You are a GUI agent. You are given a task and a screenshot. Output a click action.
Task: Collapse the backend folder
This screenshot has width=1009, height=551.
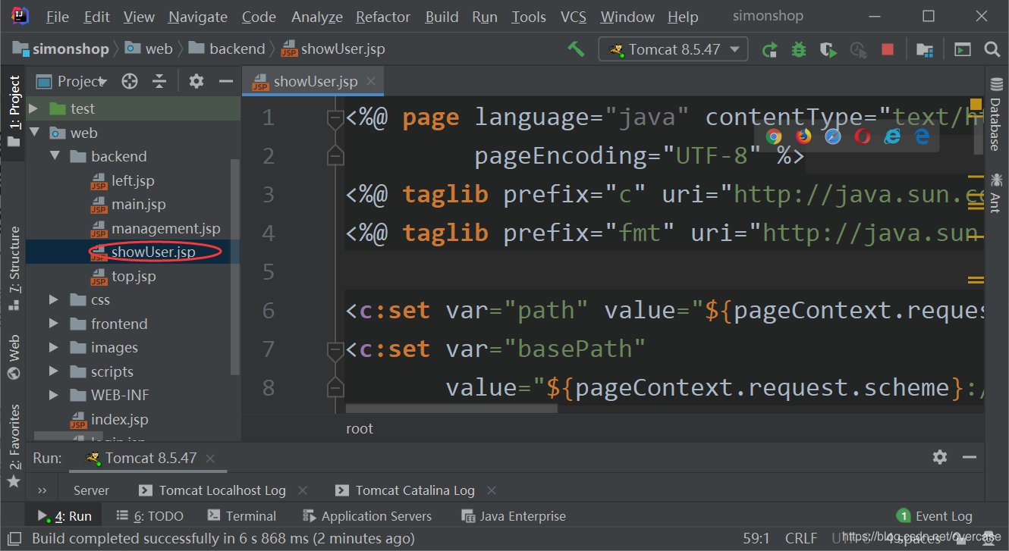(54, 156)
